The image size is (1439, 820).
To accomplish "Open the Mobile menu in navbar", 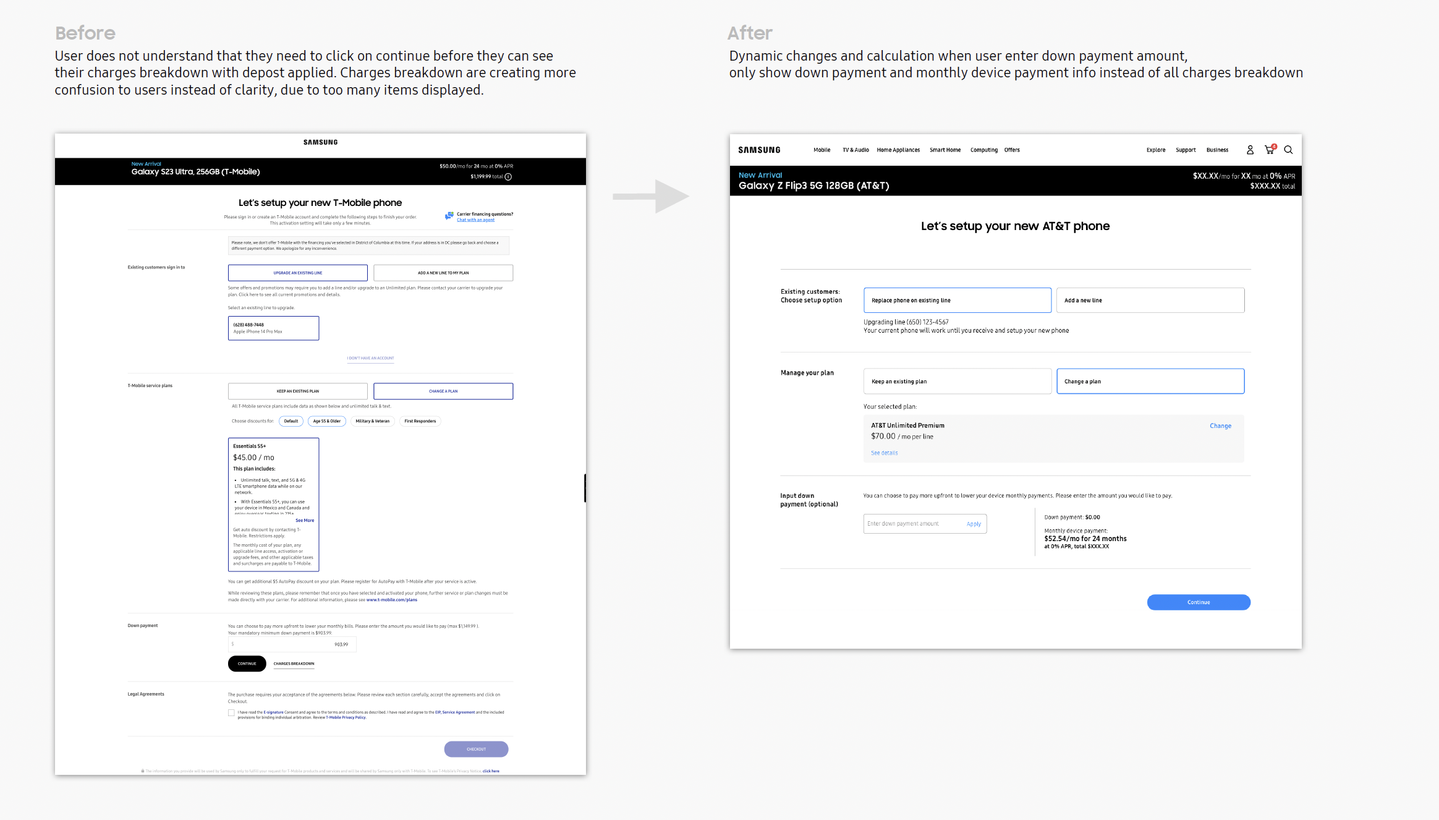I will [821, 150].
